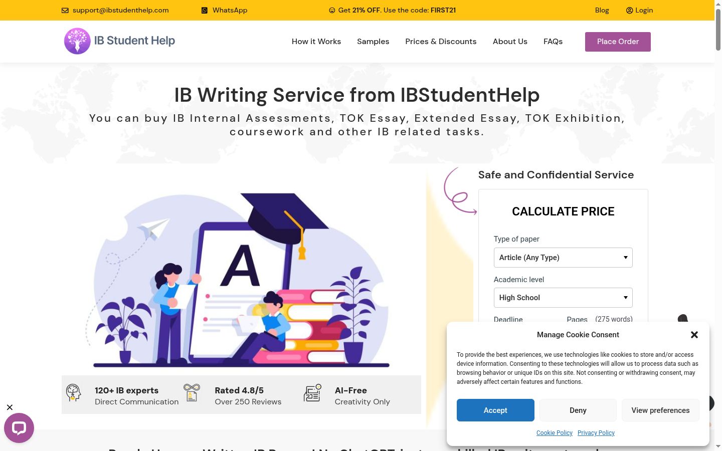Image resolution: width=722 pixels, height=451 pixels.
Task: Click the IB Writing Service main heading
Action: [x=357, y=95]
